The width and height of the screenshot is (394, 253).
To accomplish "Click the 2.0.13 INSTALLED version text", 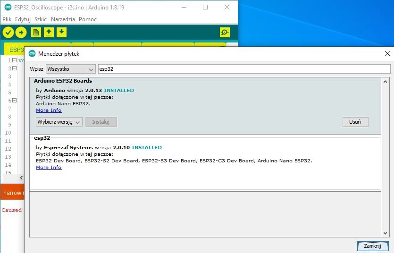I will point(109,90).
